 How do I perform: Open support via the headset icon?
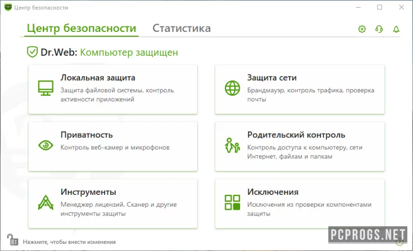point(379,29)
